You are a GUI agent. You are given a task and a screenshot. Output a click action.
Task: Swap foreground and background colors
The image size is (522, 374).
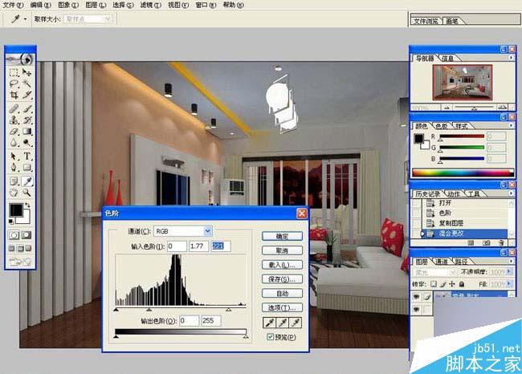tap(28, 205)
